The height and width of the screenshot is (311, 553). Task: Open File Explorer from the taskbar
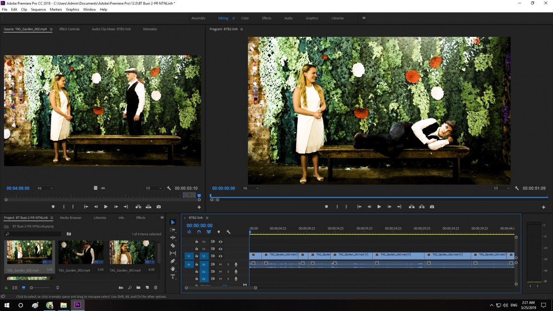pos(63,305)
